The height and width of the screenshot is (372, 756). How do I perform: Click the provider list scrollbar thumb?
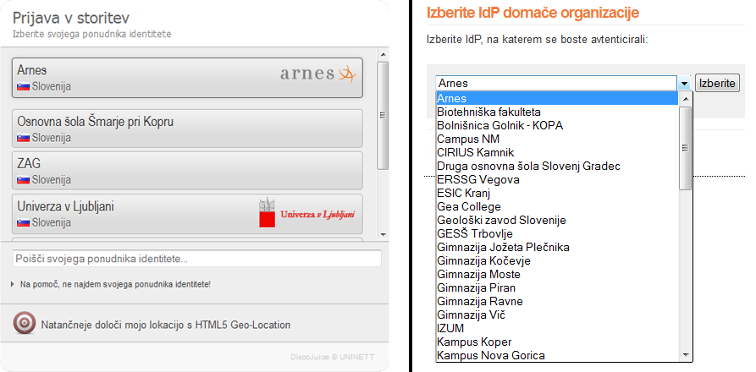[384, 115]
